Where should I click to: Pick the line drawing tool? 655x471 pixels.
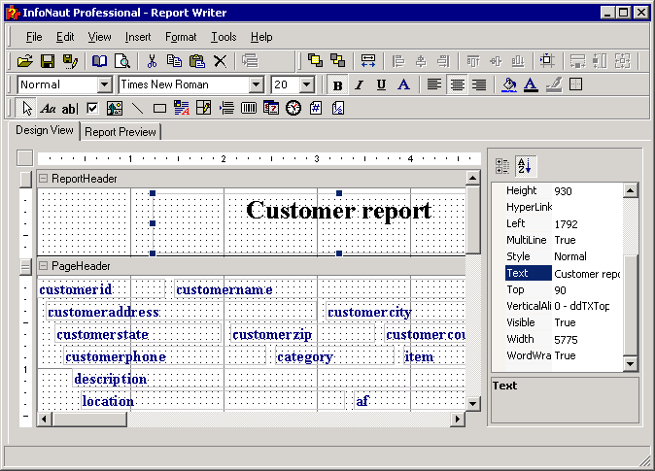click(137, 109)
